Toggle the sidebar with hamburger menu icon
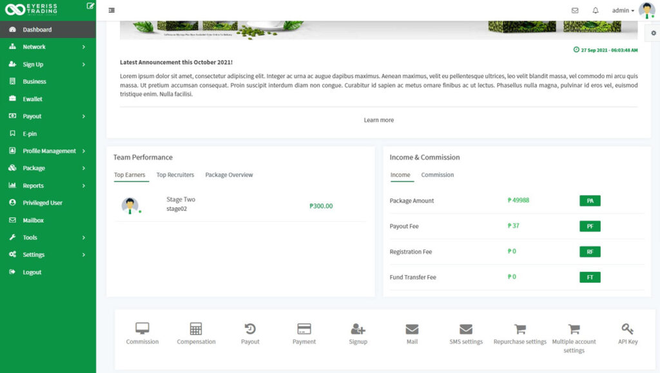Screen dimensions: 660x373 pos(112,10)
